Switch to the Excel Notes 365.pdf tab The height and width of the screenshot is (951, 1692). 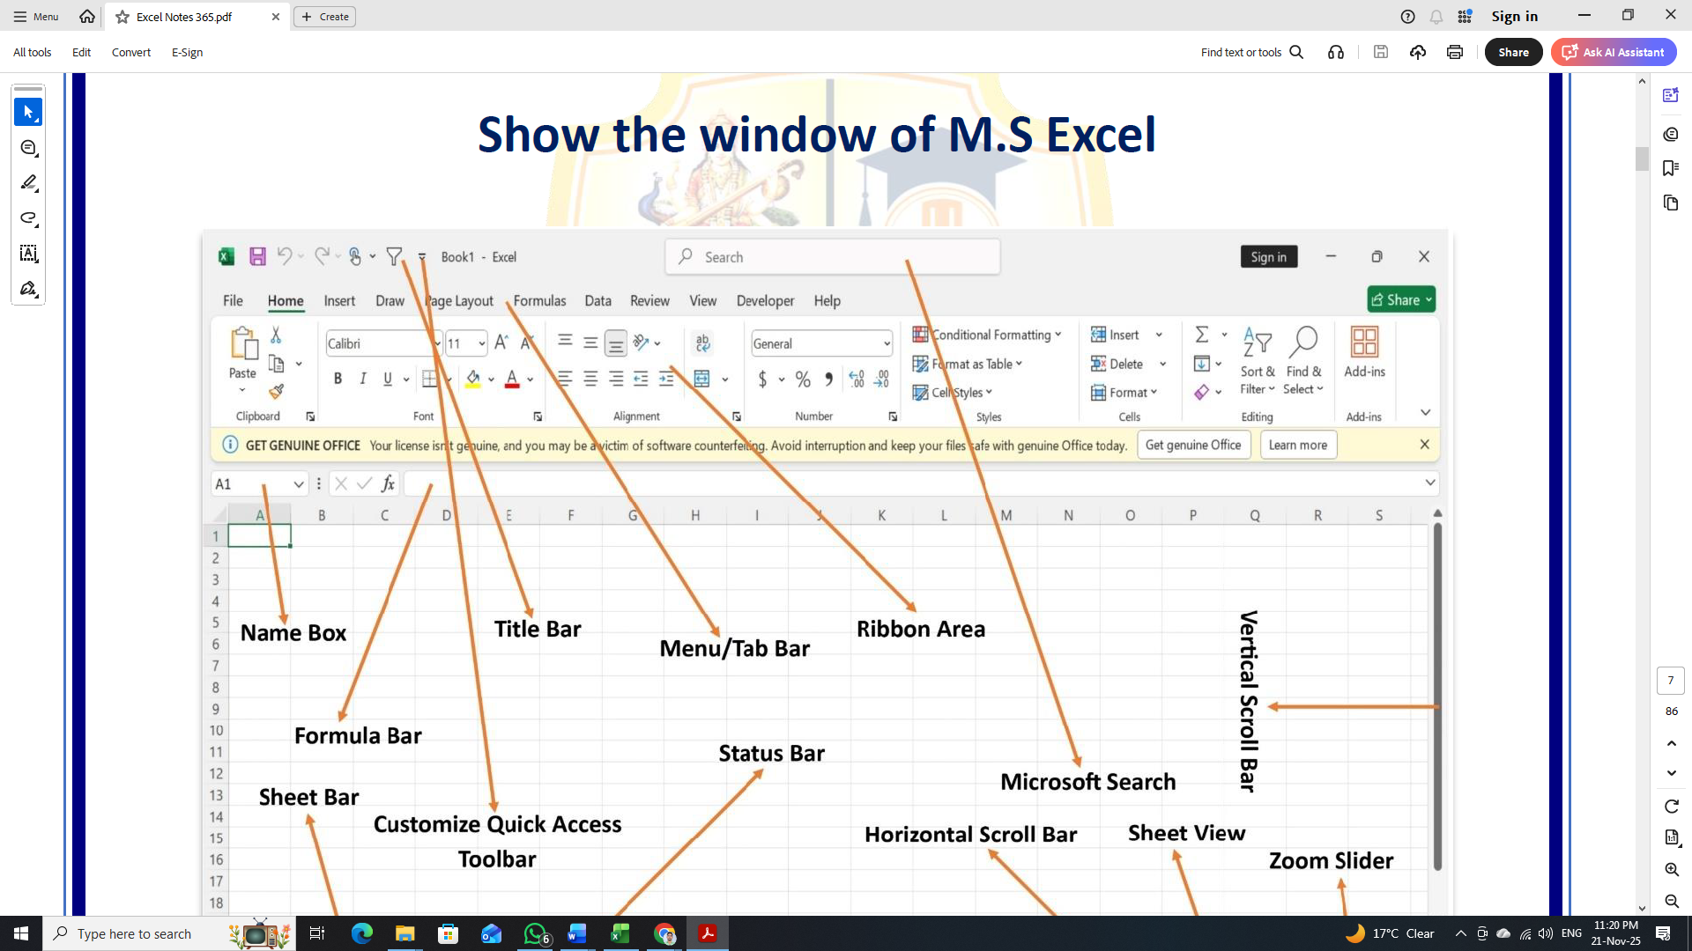point(185,16)
